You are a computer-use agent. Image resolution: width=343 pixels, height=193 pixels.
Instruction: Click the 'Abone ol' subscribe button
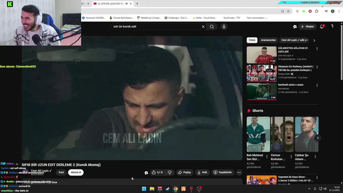(x=76, y=172)
